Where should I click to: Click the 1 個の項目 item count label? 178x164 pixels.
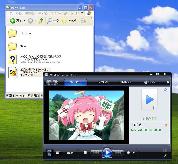pyautogui.click(x=149, y=119)
